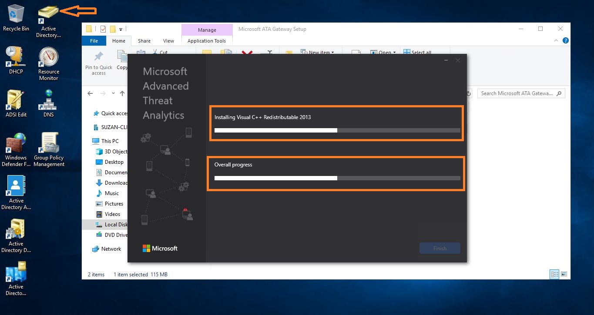This screenshot has height=315, width=594.
Task: Click the Properties checkmark icon in title bar
Action: (103, 29)
